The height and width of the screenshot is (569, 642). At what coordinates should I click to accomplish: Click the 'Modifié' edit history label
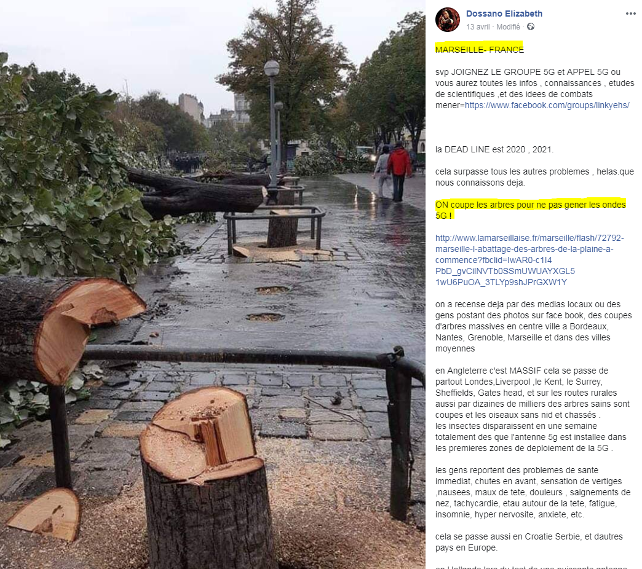pyautogui.click(x=508, y=26)
